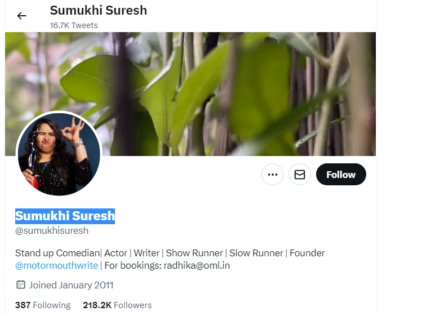This screenshot has width=444, height=316.
Task: Click "Show Runner" in the bio
Action: (194, 253)
